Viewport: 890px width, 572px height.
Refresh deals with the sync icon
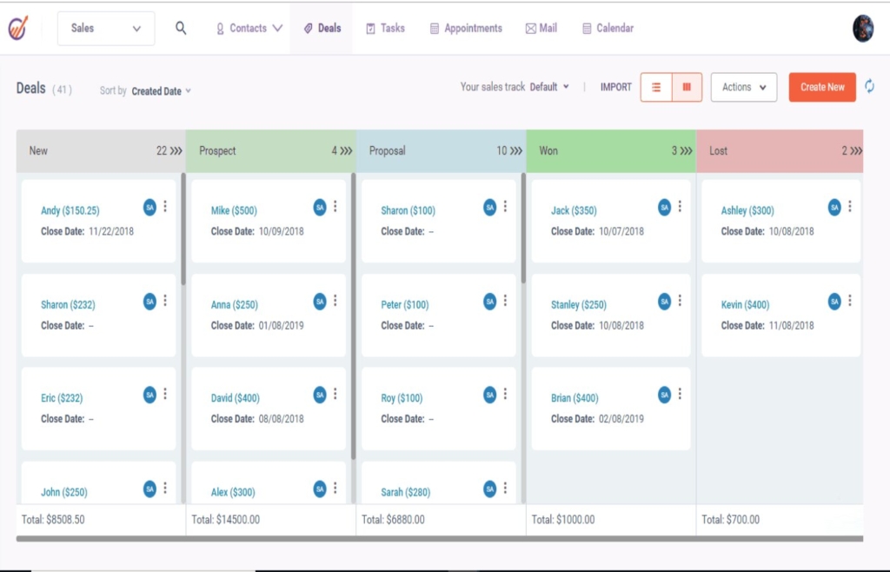click(x=870, y=87)
